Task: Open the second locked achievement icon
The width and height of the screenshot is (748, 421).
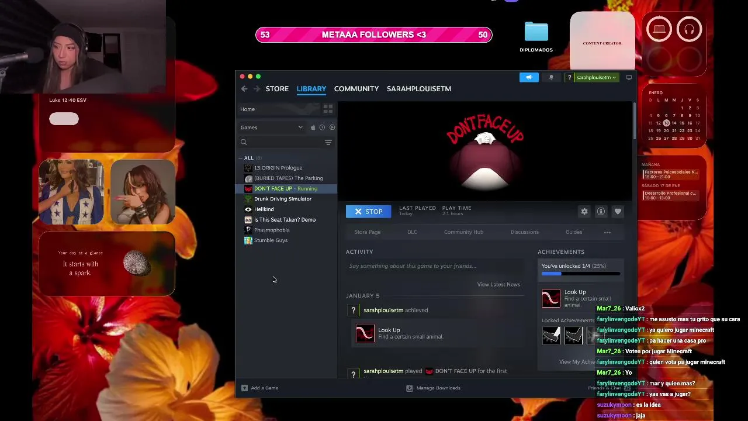Action: [573, 335]
